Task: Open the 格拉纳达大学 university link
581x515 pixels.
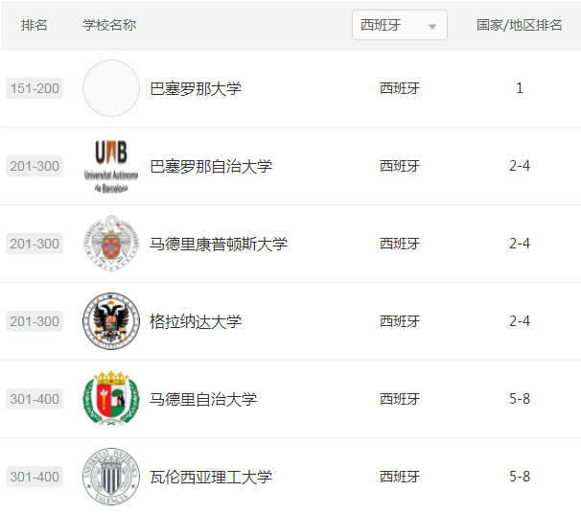Action: (x=196, y=321)
